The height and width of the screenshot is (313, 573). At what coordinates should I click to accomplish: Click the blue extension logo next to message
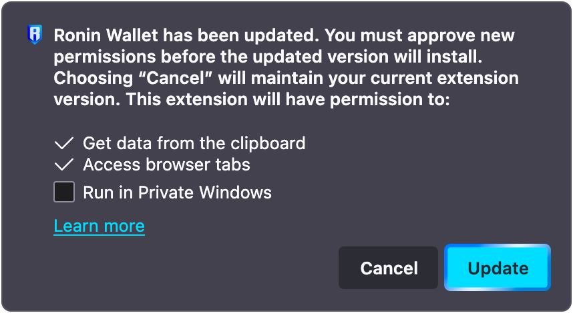tap(35, 34)
